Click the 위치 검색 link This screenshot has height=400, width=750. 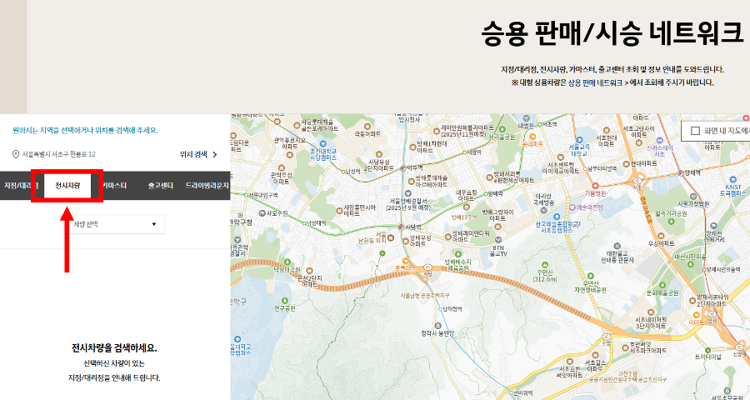(198, 154)
